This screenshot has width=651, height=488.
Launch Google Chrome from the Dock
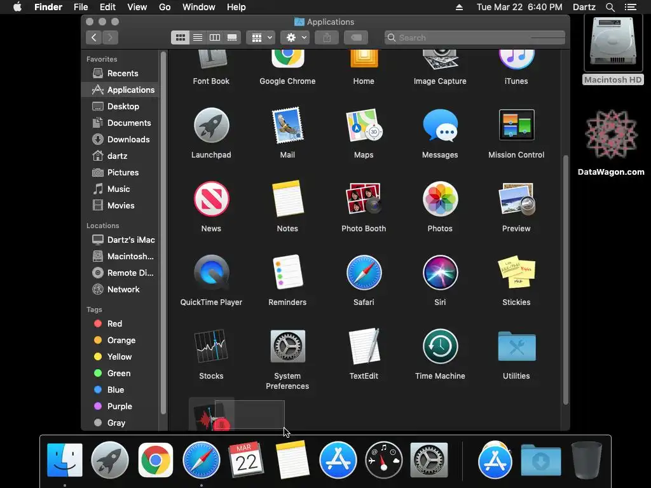click(x=156, y=460)
